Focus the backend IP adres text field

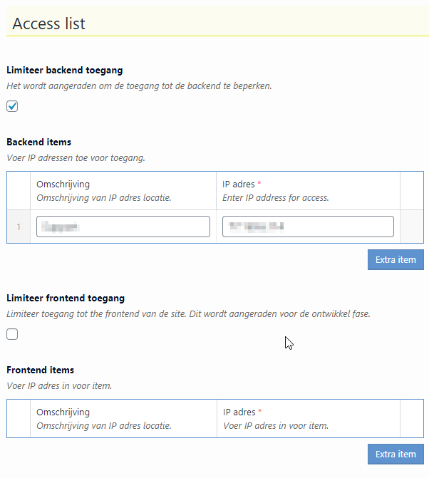click(x=308, y=227)
